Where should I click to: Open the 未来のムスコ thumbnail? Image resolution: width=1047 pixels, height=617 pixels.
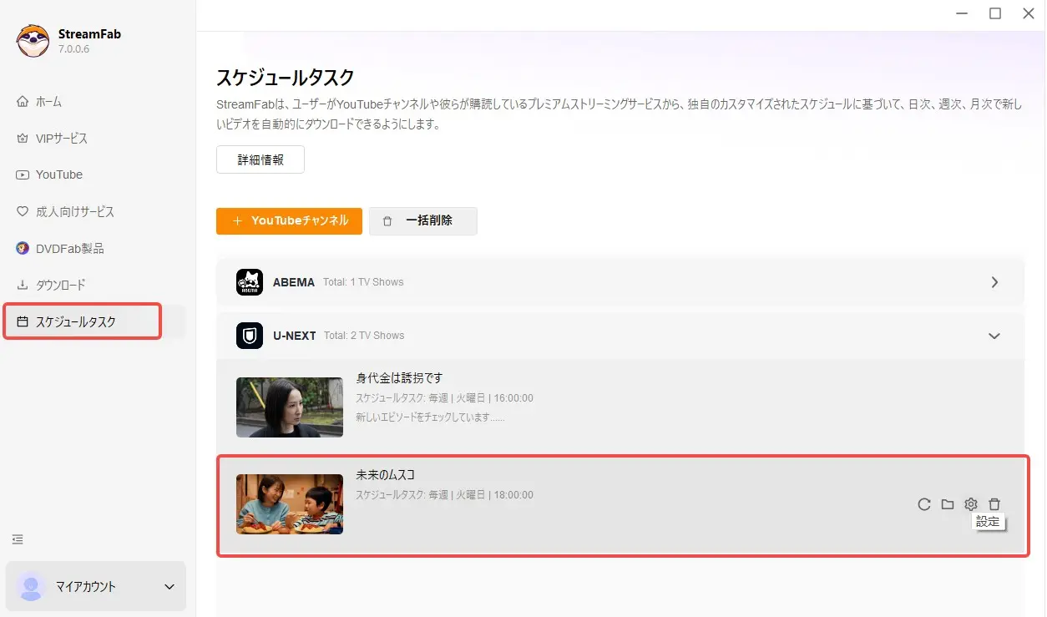click(x=290, y=504)
